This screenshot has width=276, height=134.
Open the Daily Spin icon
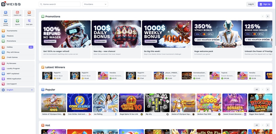(x=29, y=22)
